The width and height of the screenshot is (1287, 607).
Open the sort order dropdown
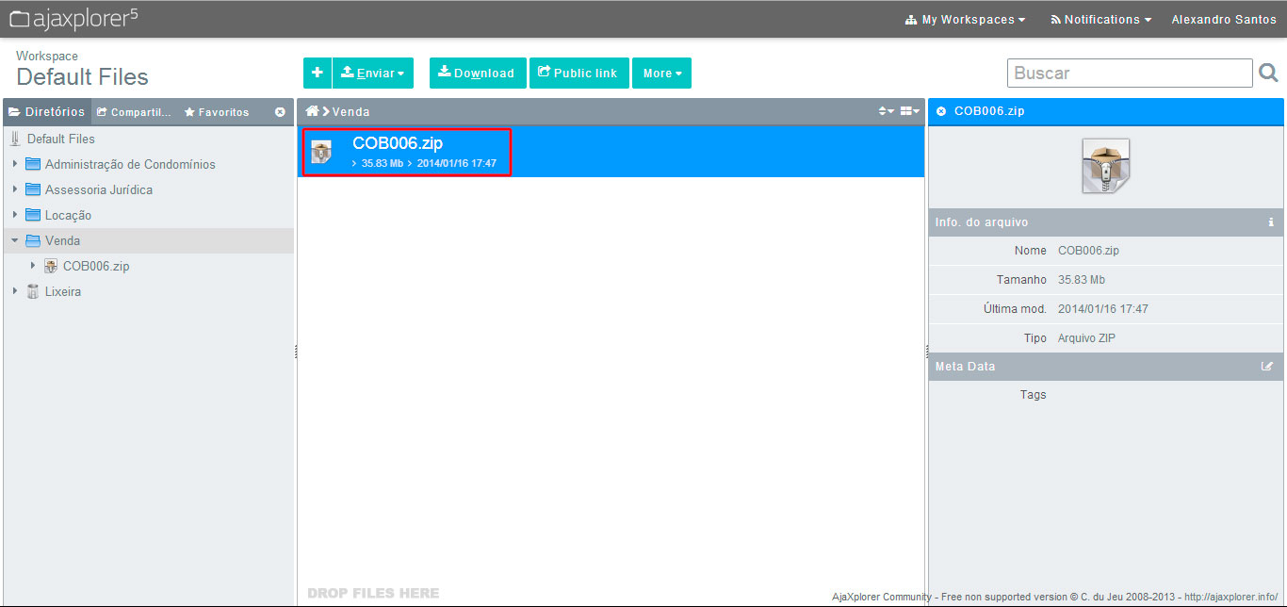click(x=886, y=111)
